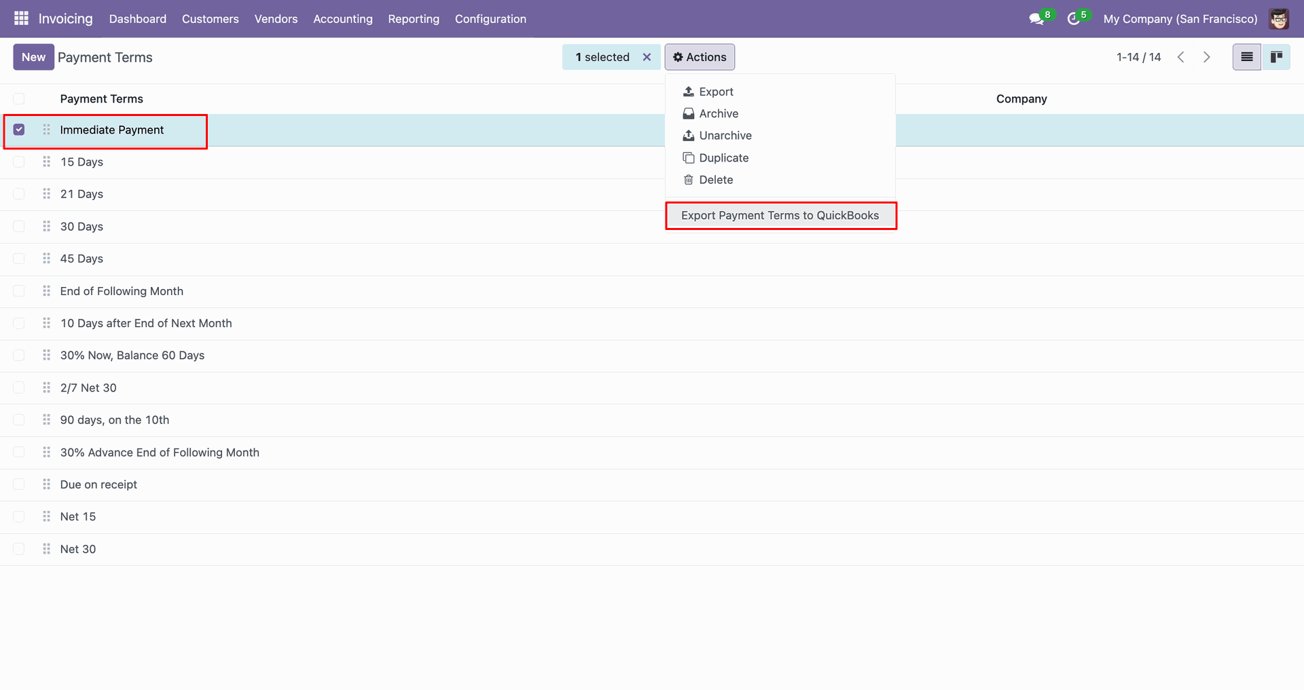Clear selection with the X icon
Image resolution: width=1304 pixels, height=690 pixels.
pyautogui.click(x=647, y=57)
